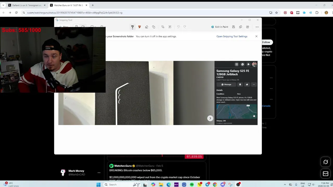Viewport: 333px width, 187px height.
Task: Open File Explorer from the taskbar
Action: [x=161, y=185]
